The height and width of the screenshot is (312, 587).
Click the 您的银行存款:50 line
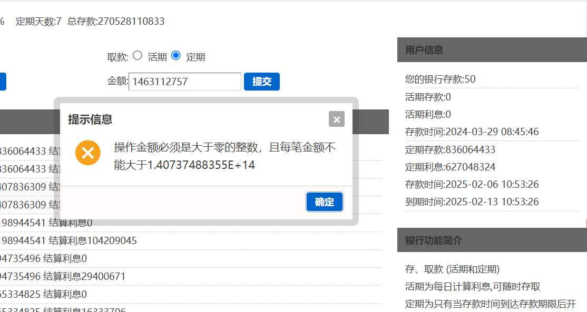440,79
